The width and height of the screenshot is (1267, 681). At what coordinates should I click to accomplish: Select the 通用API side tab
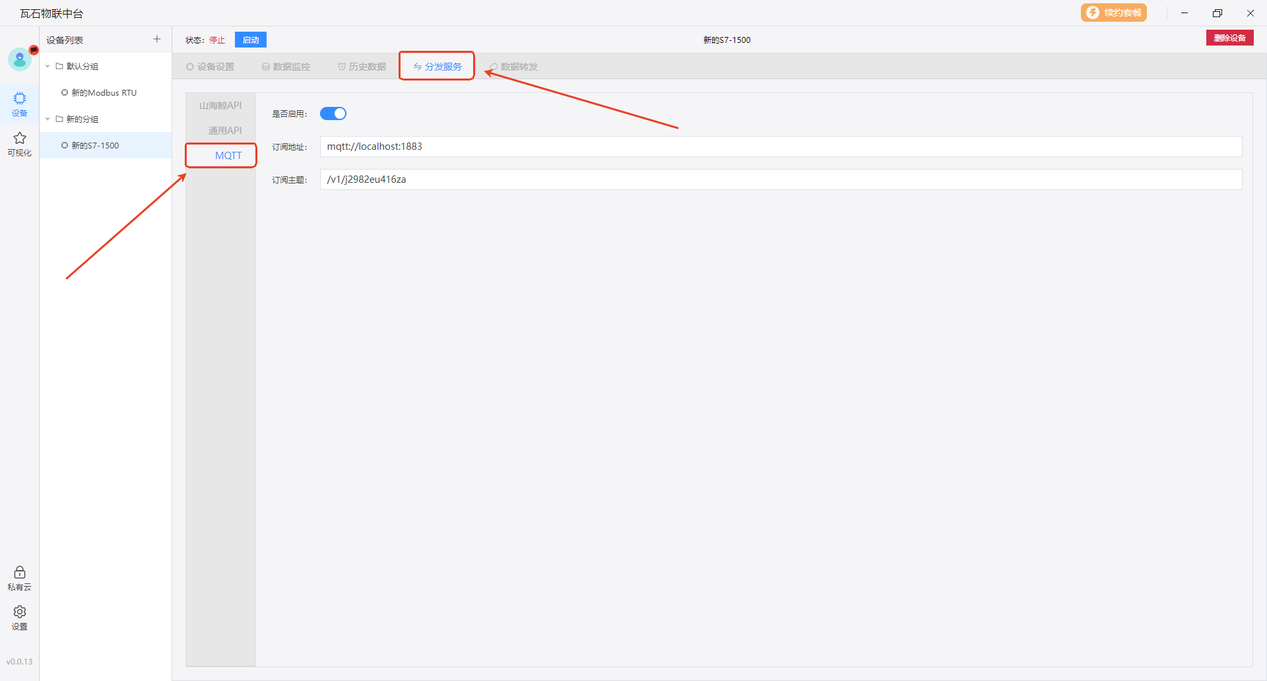[225, 131]
